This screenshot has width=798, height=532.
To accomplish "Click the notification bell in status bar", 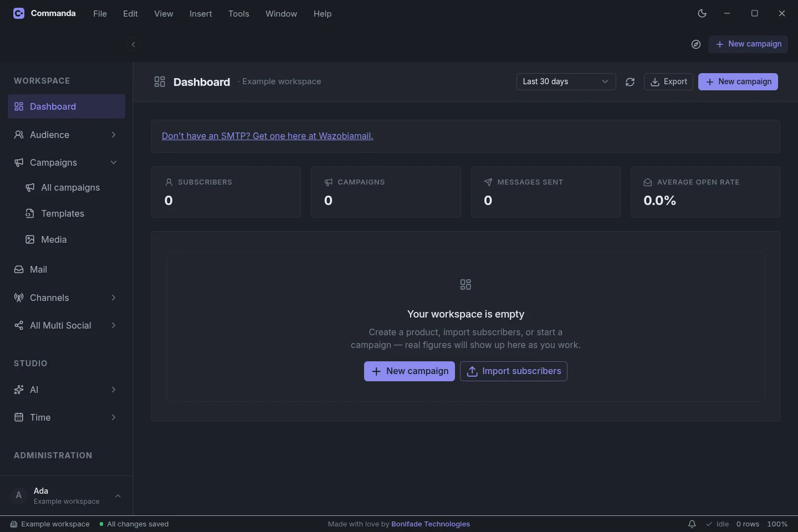I will [x=692, y=524].
